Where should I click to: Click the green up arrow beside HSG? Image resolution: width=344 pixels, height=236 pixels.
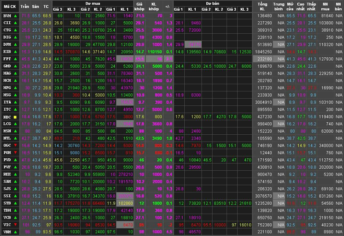click(x=15, y=95)
